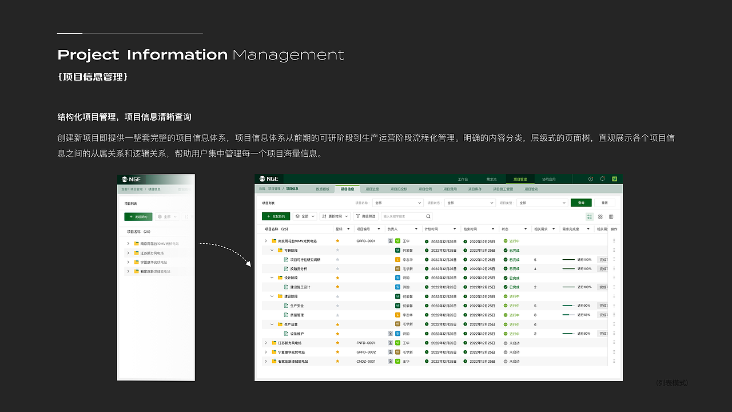Switch to column board view icon

[611, 216]
